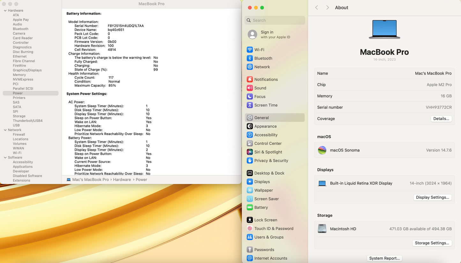Select the Siri & Spotlight icon
Image resolution: width=461 pixels, height=263 pixels.
(250, 152)
